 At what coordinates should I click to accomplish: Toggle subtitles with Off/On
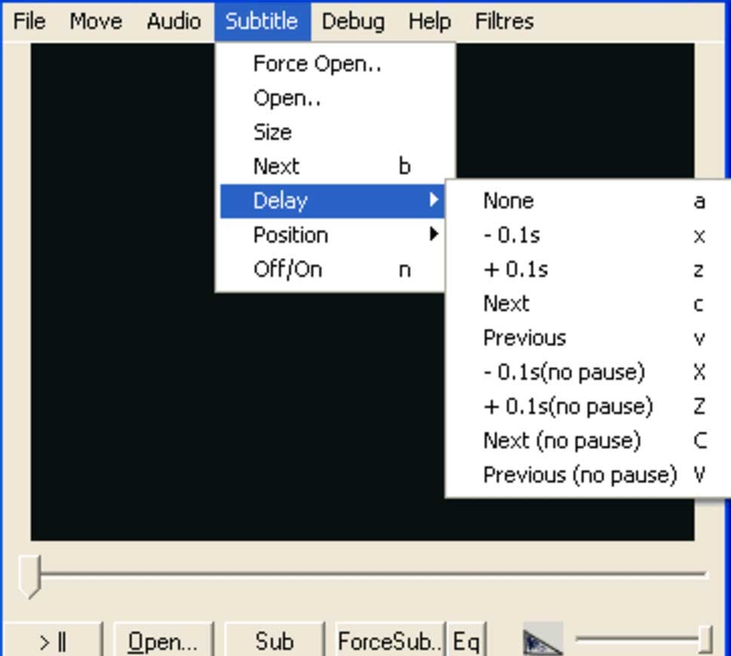[287, 269]
